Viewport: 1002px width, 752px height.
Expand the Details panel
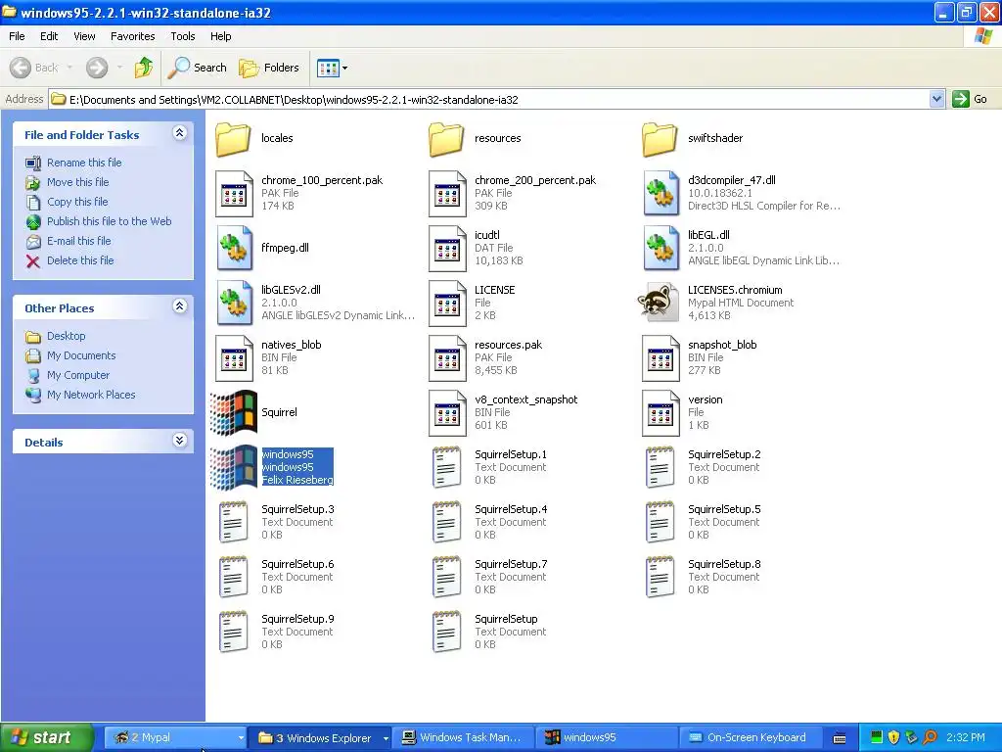tap(180, 441)
